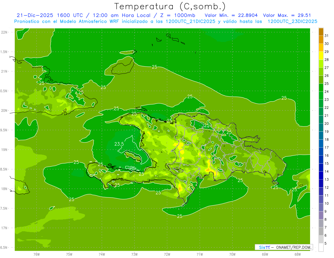
Task: Click the "20" value on the color scale
Action: 327,124
